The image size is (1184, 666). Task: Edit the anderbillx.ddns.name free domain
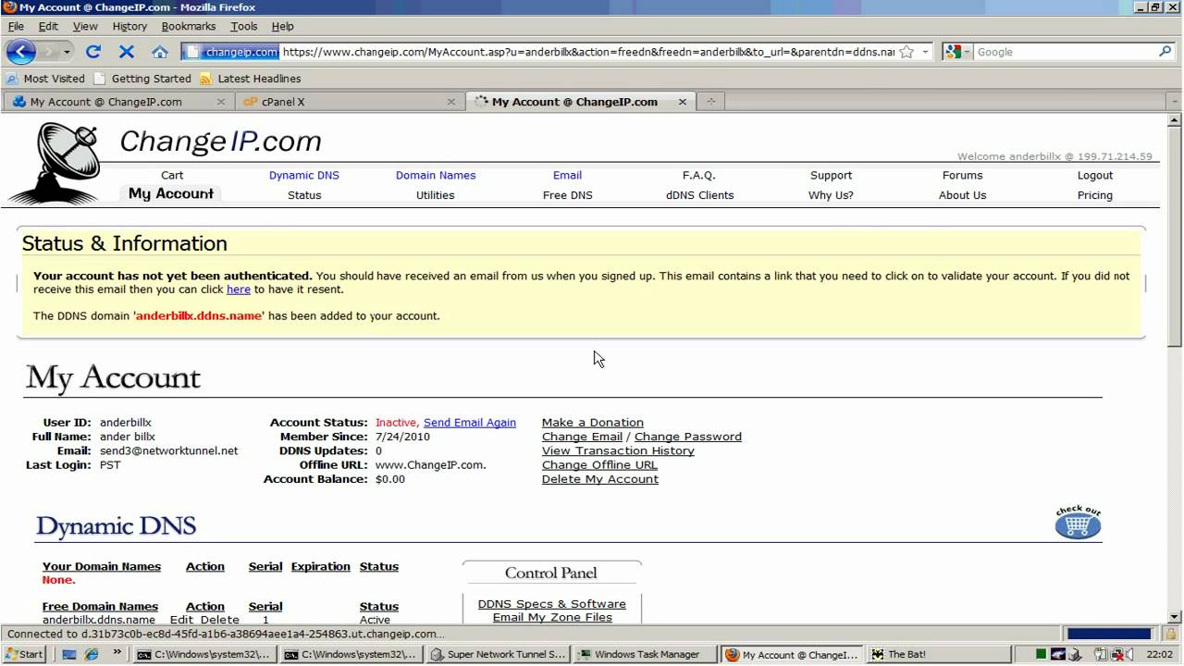[x=181, y=620]
